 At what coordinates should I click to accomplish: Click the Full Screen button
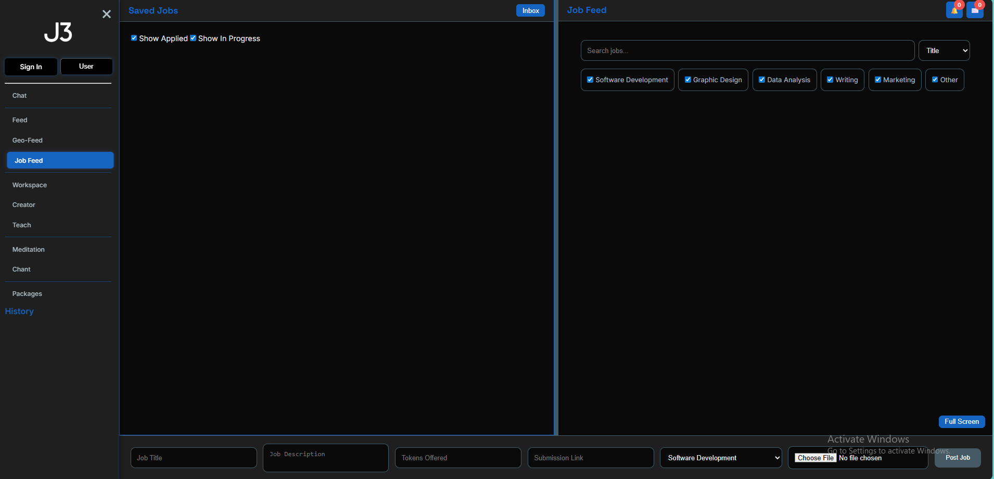[961, 421]
